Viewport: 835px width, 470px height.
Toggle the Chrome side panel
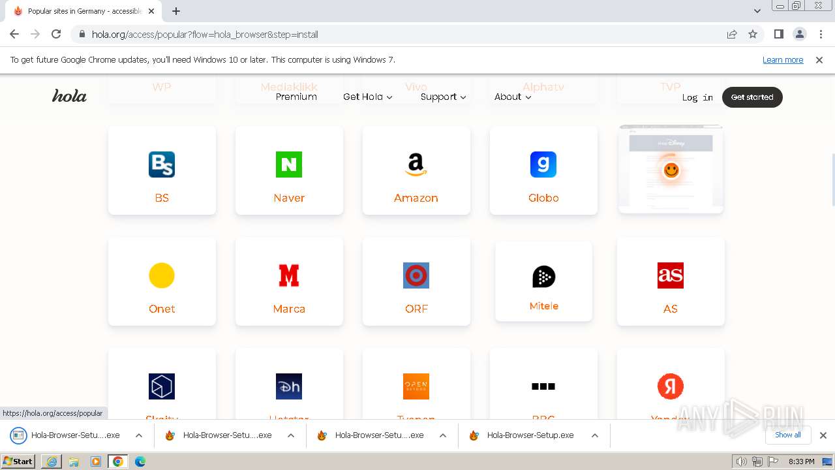tap(779, 34)
